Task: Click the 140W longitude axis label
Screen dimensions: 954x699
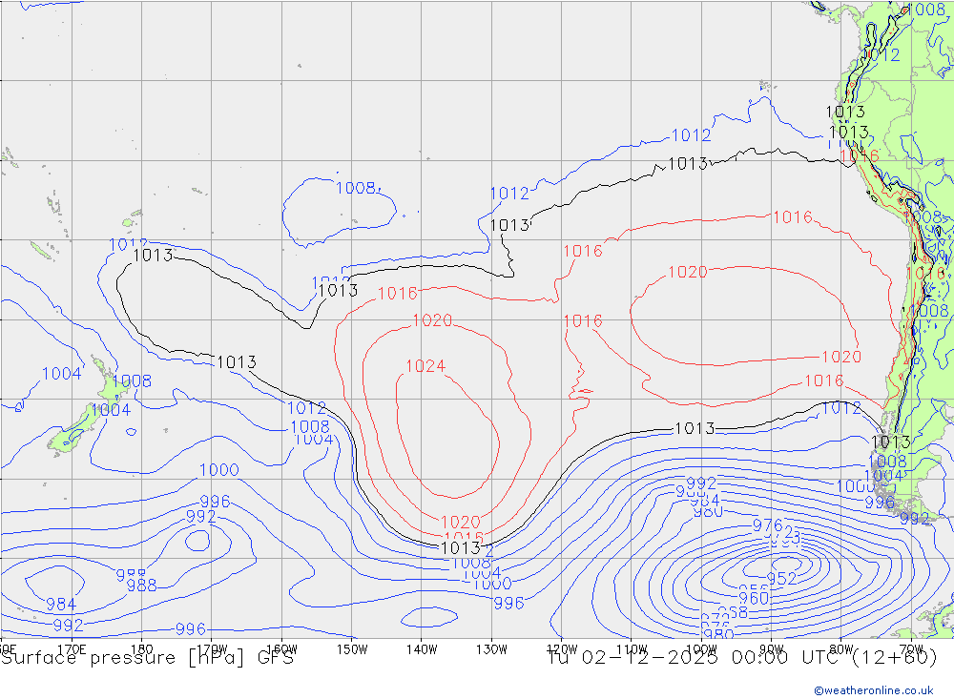Action: click(422, 649)
